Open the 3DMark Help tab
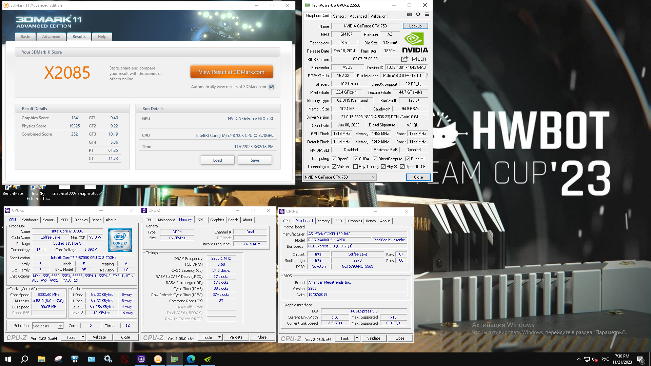651x366 pixels. pyautogui.click(x=102, y=37)
